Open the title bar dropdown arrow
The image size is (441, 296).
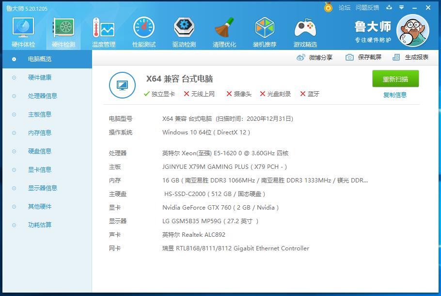pyautogui.click(x=400, y=8)
